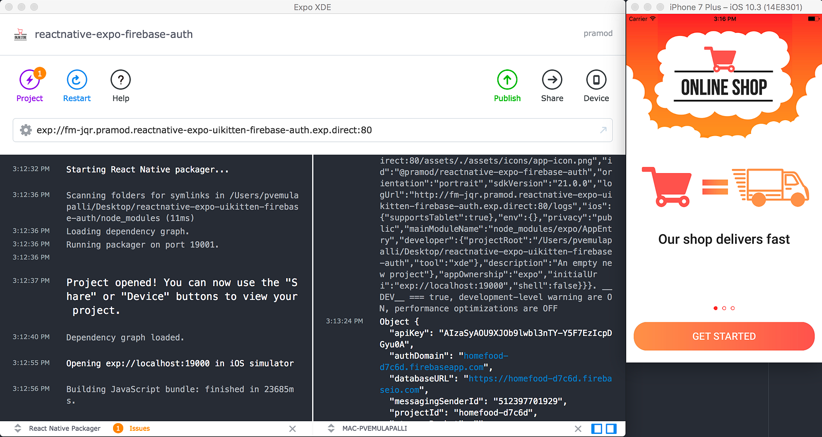Open URL settings gear icon
Screen dimensions: 822x437
[26, 130]
